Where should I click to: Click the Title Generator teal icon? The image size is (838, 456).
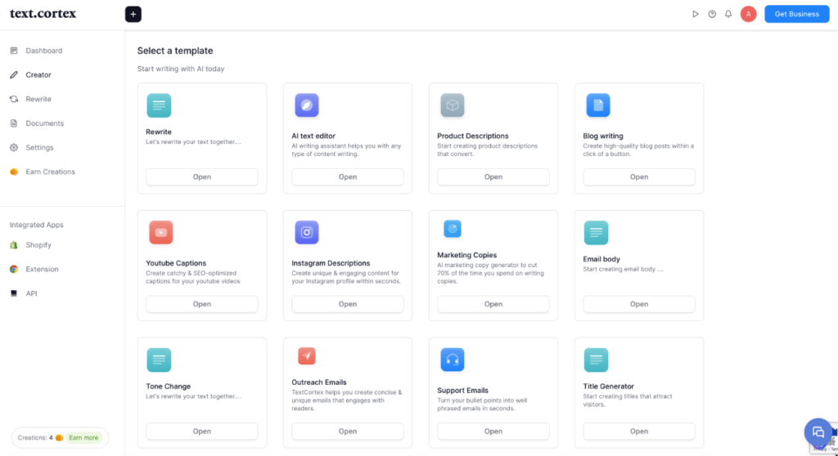pos(596,360)
